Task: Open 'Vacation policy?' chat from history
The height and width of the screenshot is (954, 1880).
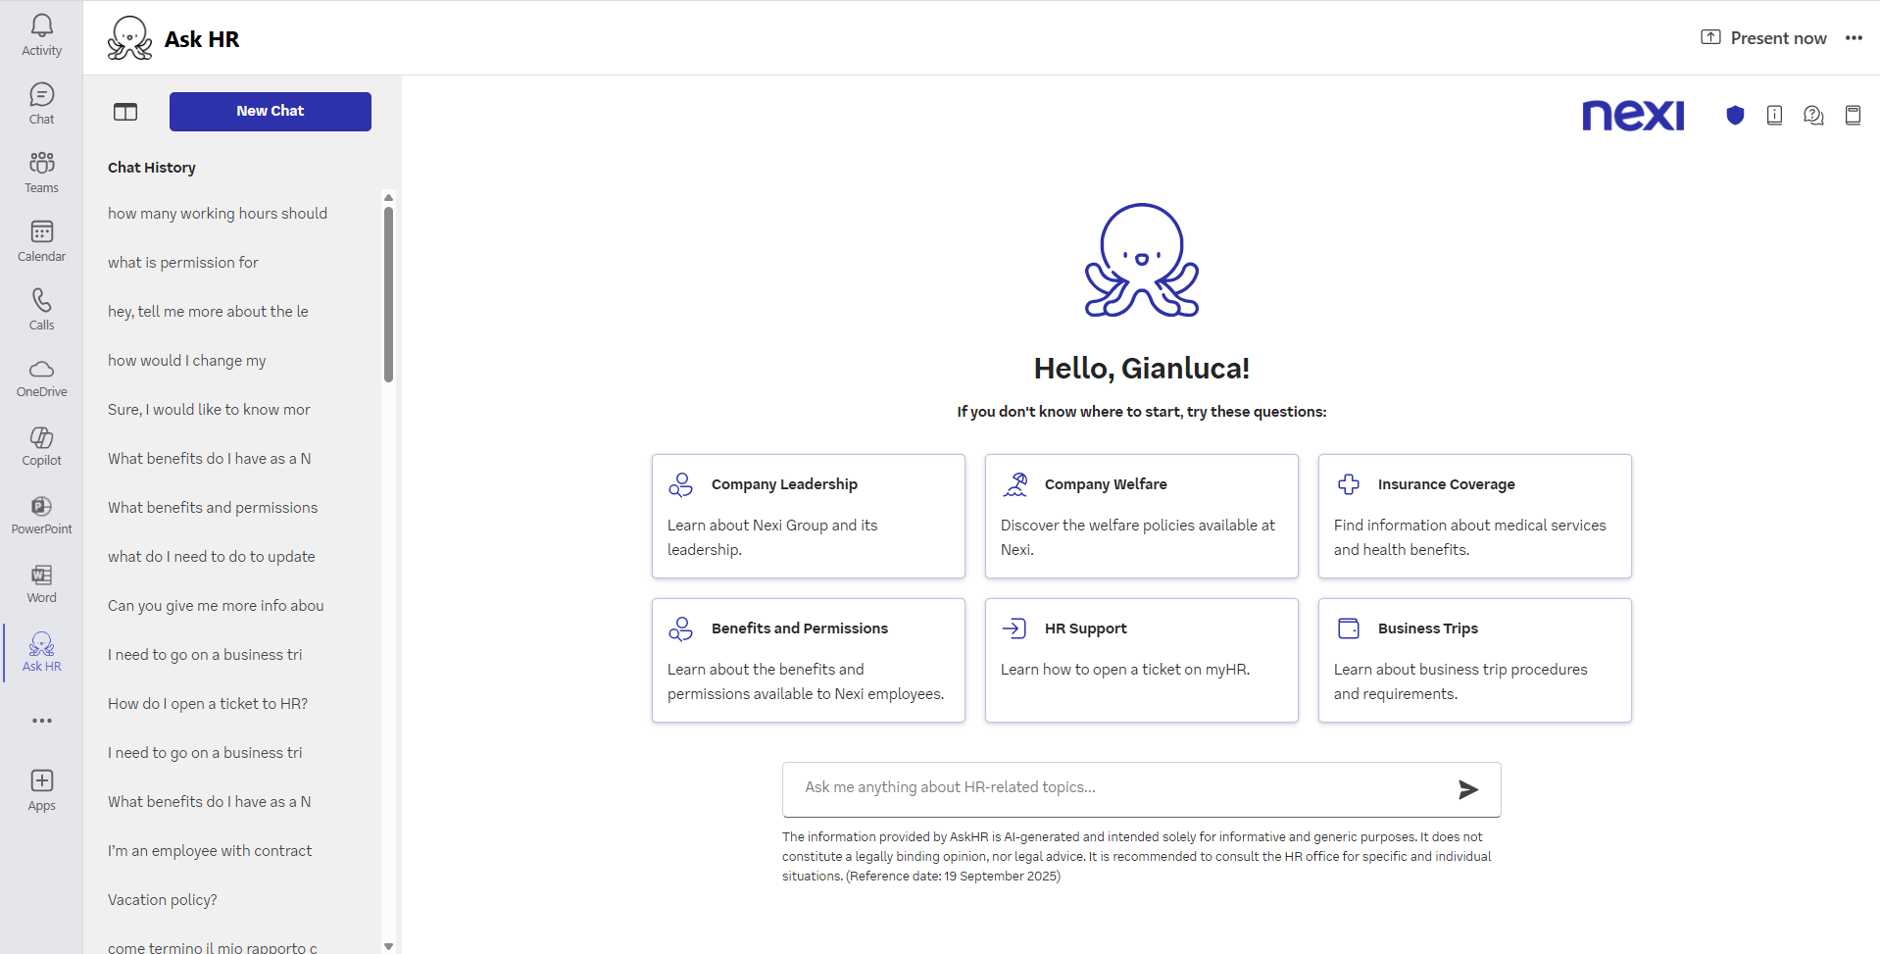Action: pyautogui.click(x=163, y=900)
